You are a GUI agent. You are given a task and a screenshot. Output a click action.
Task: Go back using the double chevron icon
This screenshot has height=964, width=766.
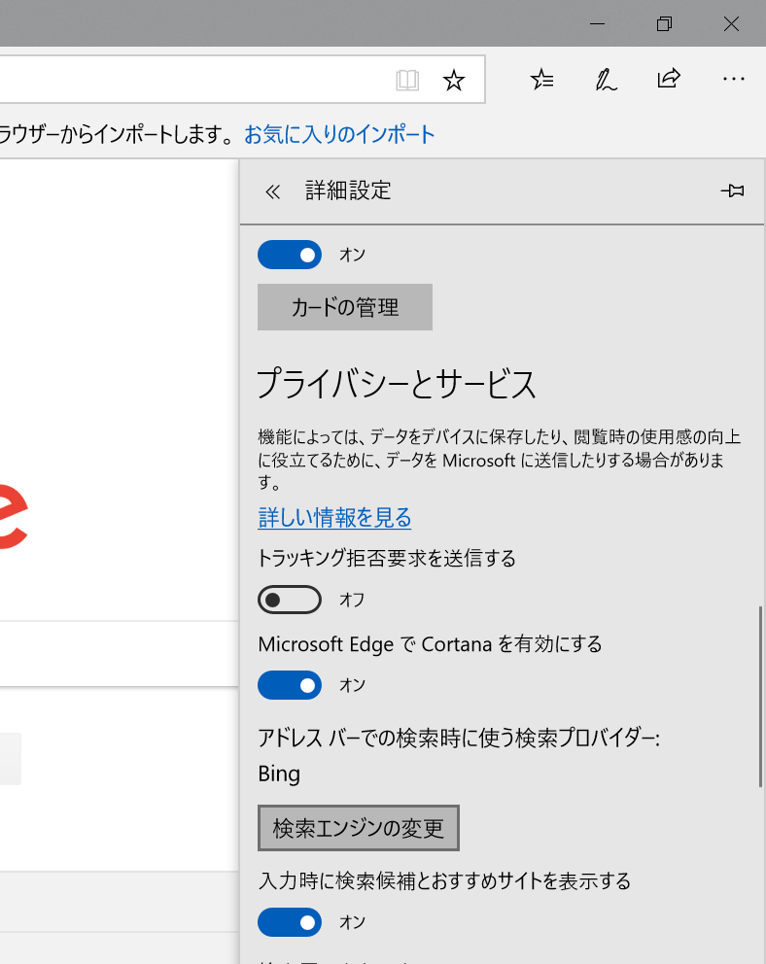pyautogui.click(x=272, y=191)
